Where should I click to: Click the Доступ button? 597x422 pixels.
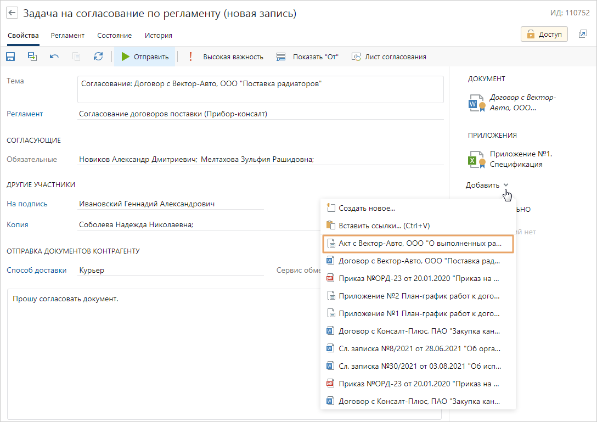pyautogui.click(x=544, y=34)
